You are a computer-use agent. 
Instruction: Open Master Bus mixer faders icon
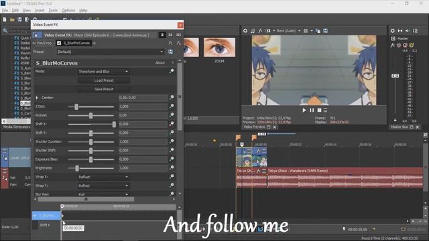[x=415, y=31]
